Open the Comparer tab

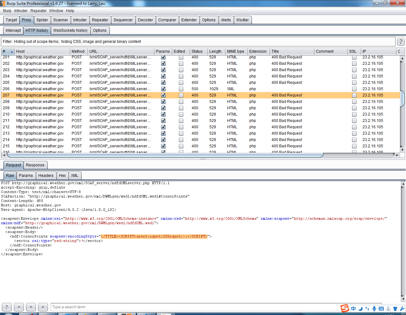point(167,20)
